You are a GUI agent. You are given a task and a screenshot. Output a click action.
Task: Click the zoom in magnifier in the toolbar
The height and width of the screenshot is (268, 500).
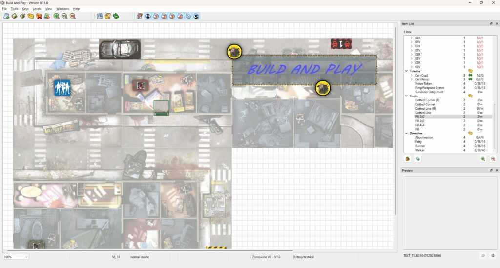click(57, 16)
